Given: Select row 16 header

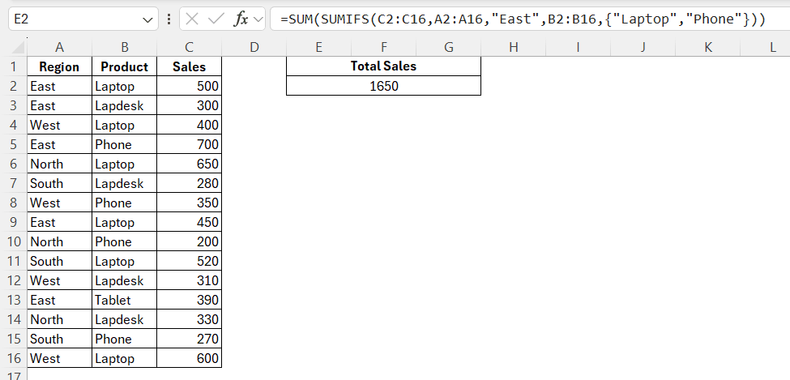Looking at the screenshot, I should point(13,358).
